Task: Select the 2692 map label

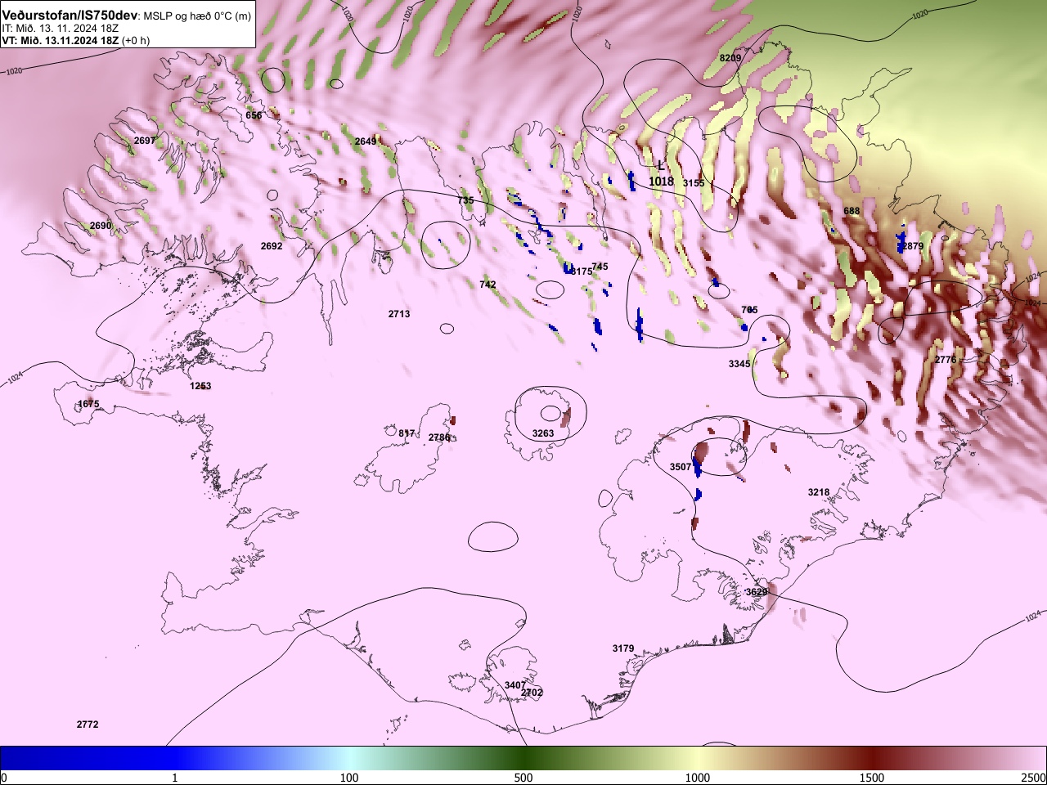Action: pyautogui.click(x=272, y=246)
